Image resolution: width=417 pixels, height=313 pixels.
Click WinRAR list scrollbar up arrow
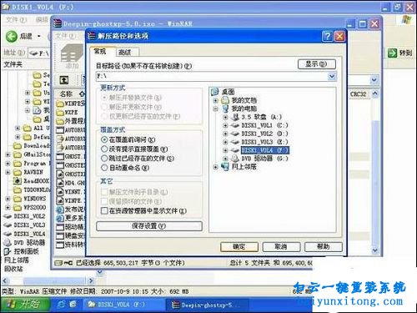coord(375,93)
